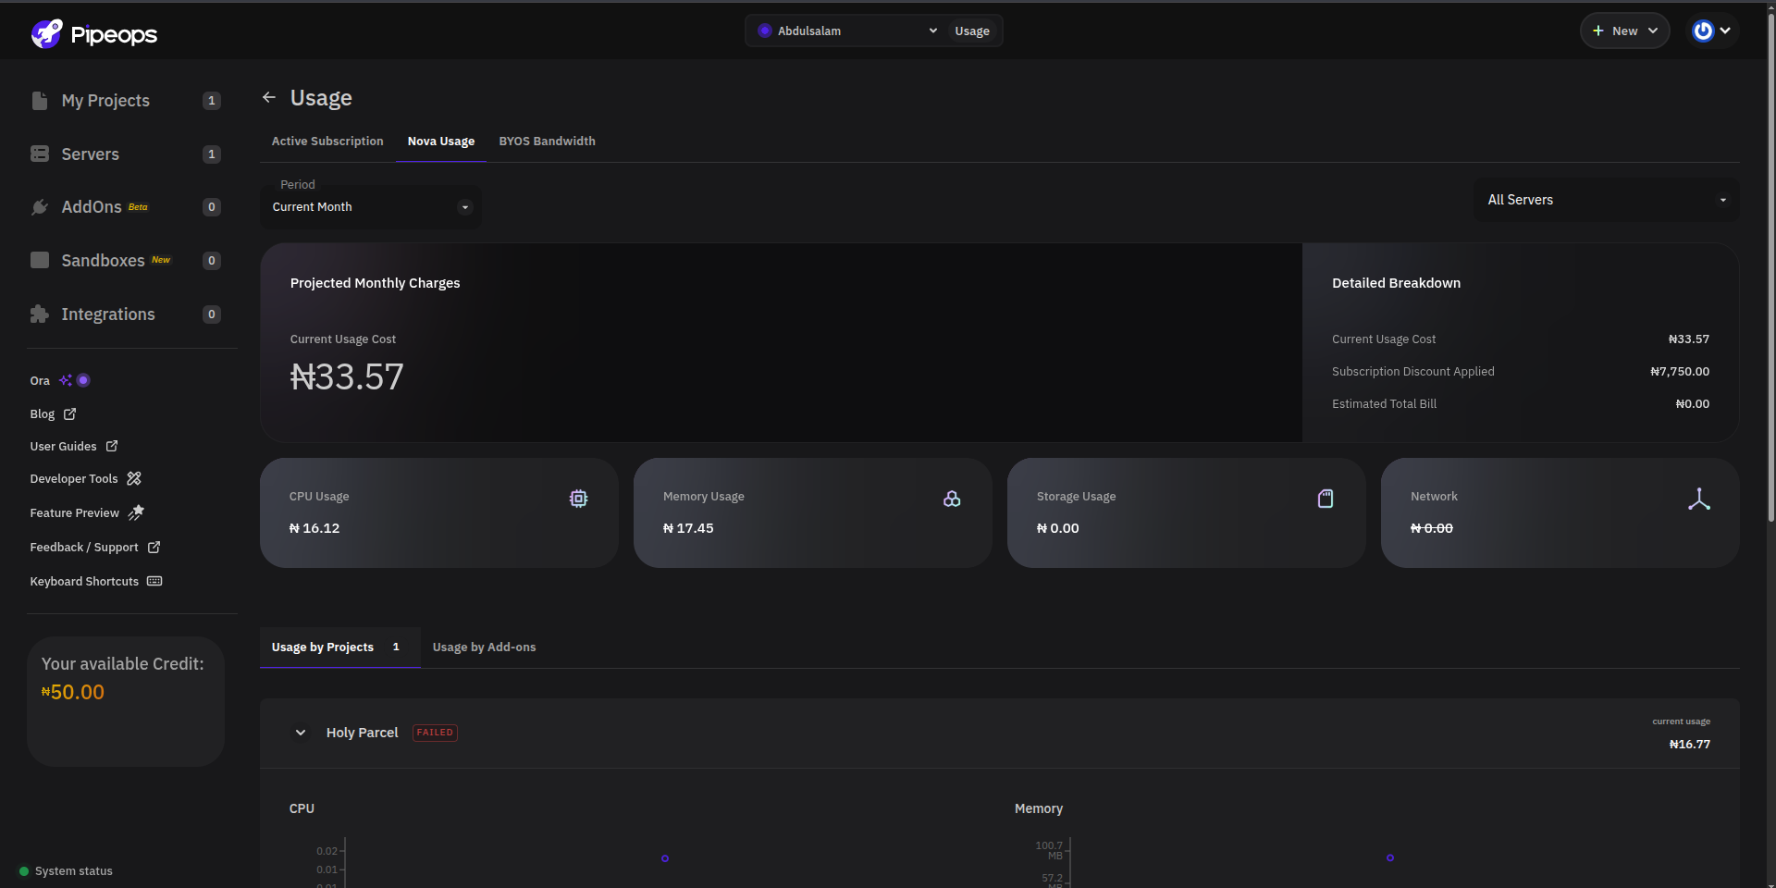Viewport: 1776px width, 888px height.
Task: Switch to the Active Subscription tab
Action: 327,141
